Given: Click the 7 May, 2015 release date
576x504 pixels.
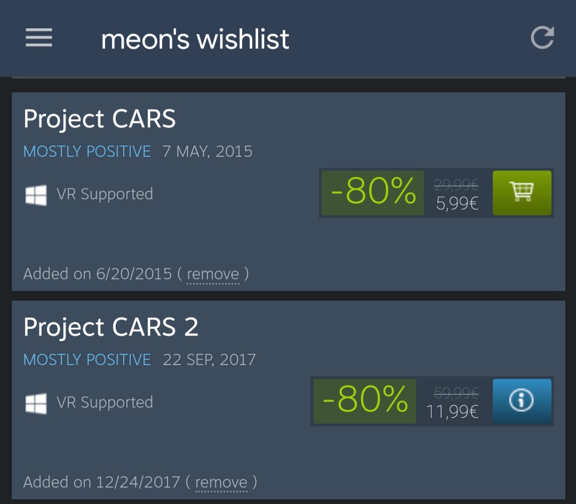Looking at the screenshot, I should pyautogui.click(x=207, y=151).
